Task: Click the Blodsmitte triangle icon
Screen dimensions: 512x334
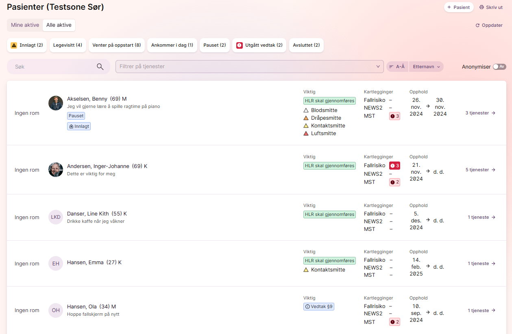Action: (306, 110)
